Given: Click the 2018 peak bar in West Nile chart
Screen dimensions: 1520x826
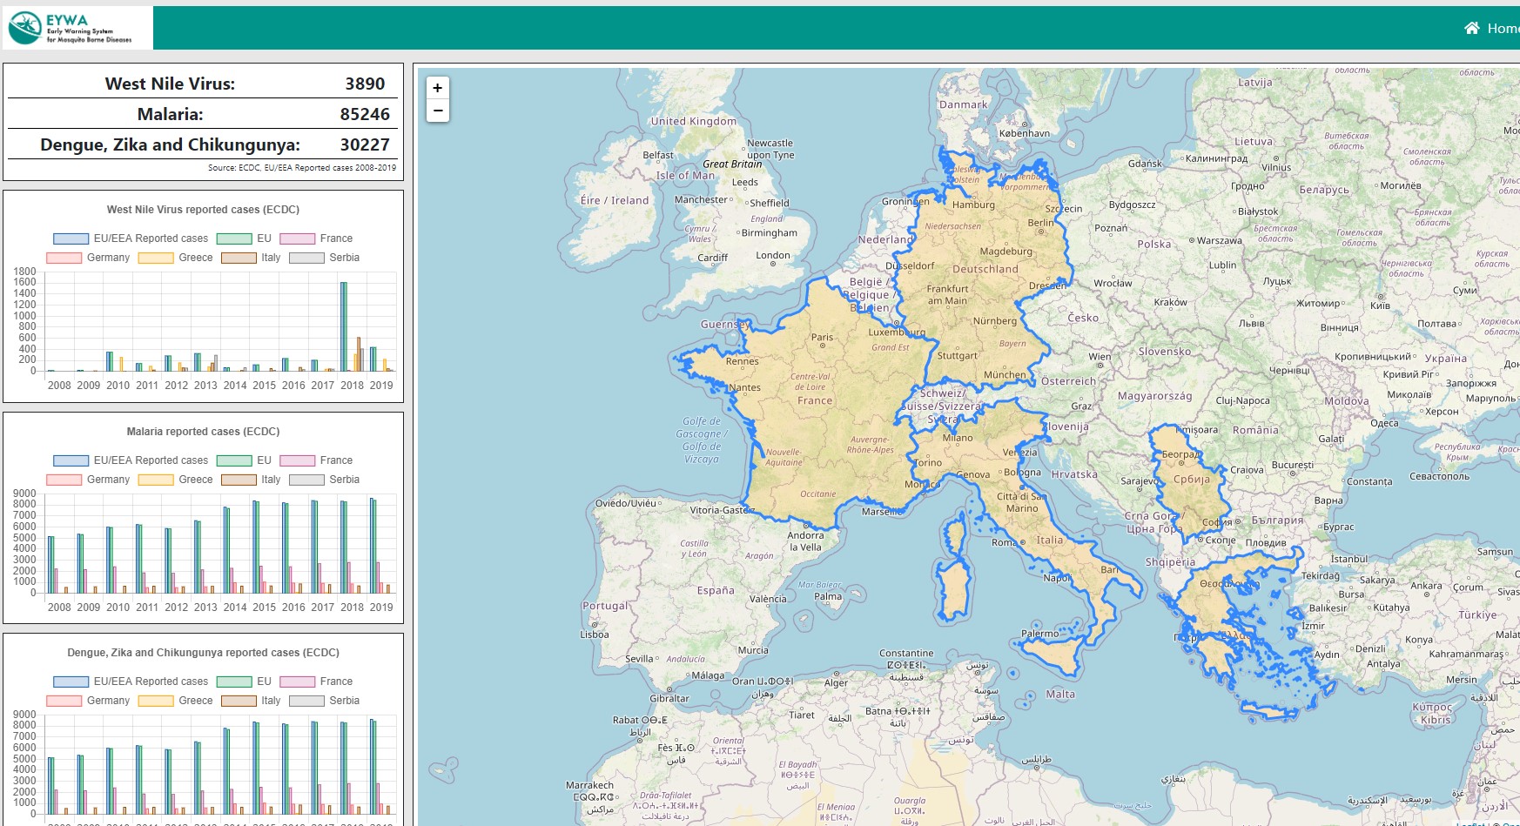Looking at the screenshot, I should pyautogui.click(x=344, y=327).
